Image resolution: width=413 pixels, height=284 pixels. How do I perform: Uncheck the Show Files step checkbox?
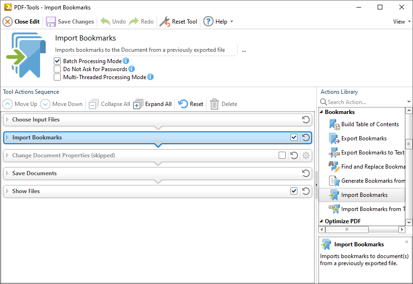click(x=294, y=191)
